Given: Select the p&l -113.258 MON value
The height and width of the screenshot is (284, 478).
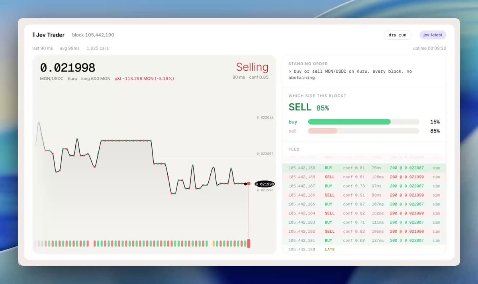Looking at the screenshot, I should pos(144,79).
